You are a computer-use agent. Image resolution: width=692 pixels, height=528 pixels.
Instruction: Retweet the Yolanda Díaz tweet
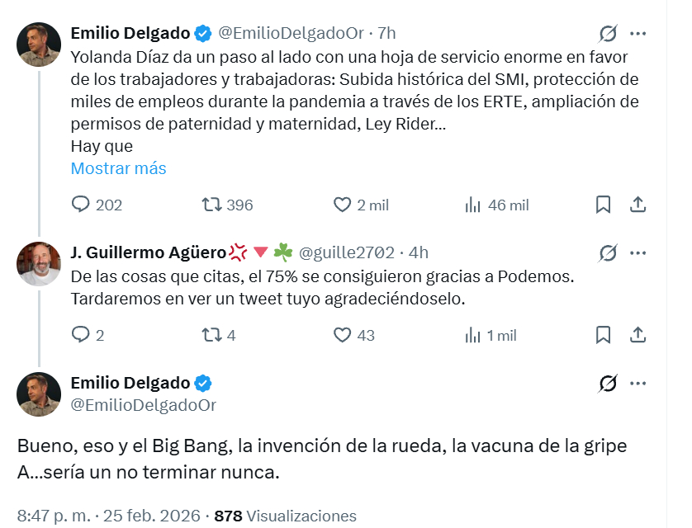[211, 205]
